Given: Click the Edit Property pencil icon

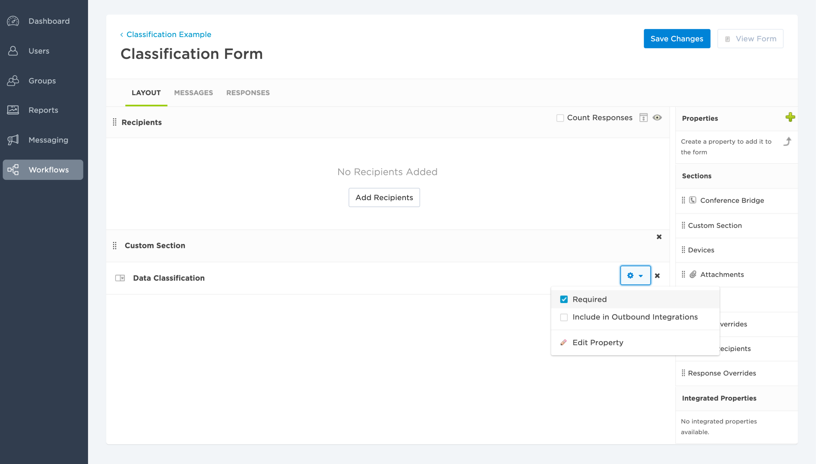Looking at the screenshot, I should [563, 342].
